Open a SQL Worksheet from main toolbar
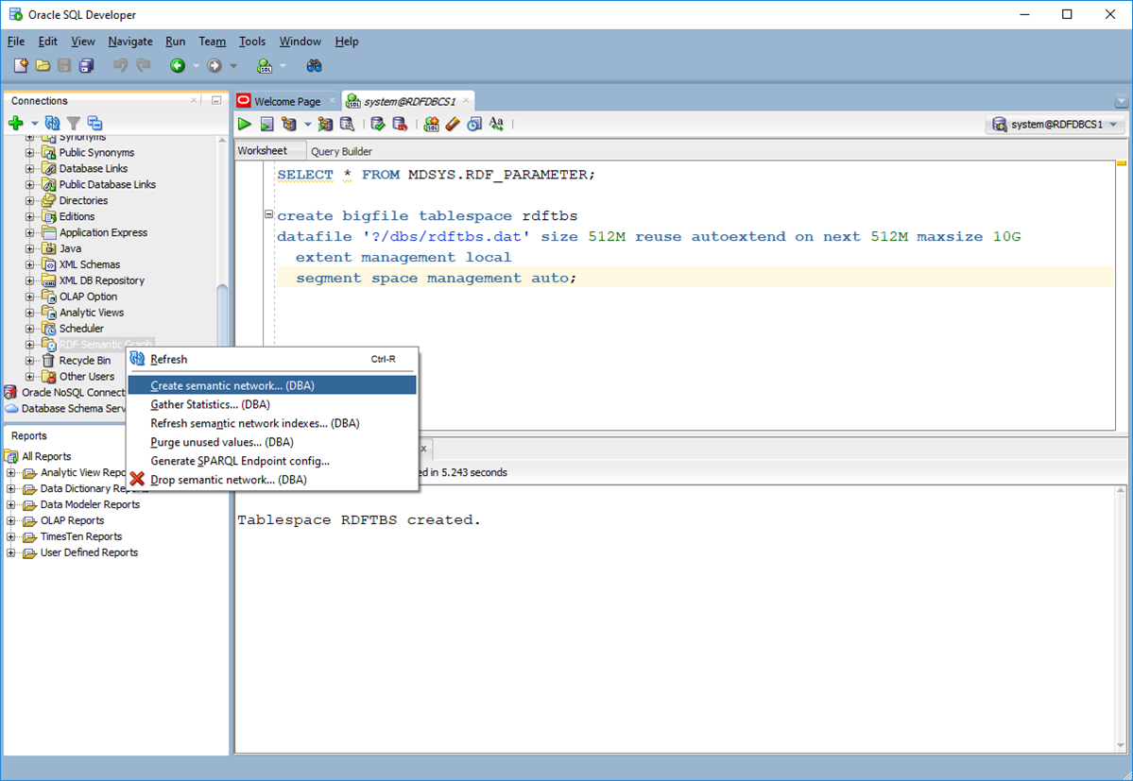The width and height of the screenshot is (1133, 781). [x=266, y=66]
